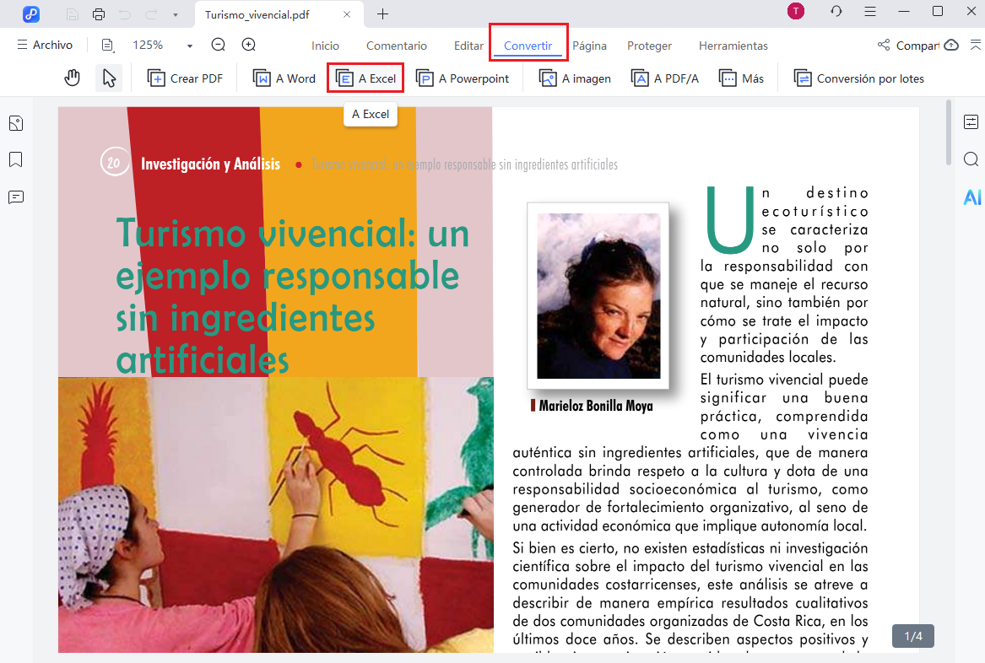Screen dimensions: 985x663
Task: Select the arrow selection tool
Action: tap(109, 78)
